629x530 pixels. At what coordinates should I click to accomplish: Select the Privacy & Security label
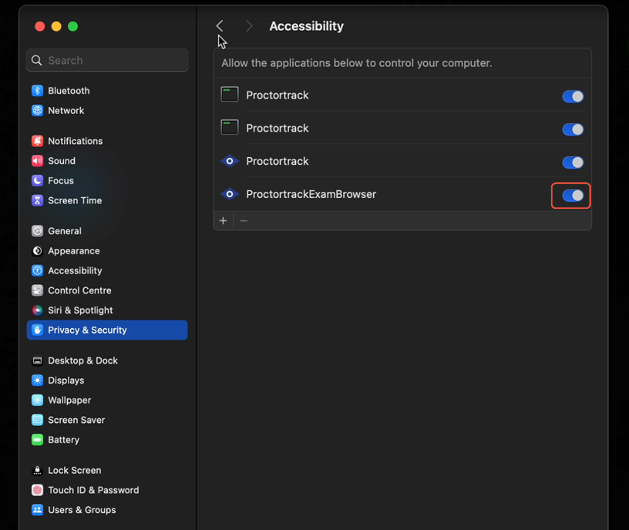point(87,330)
